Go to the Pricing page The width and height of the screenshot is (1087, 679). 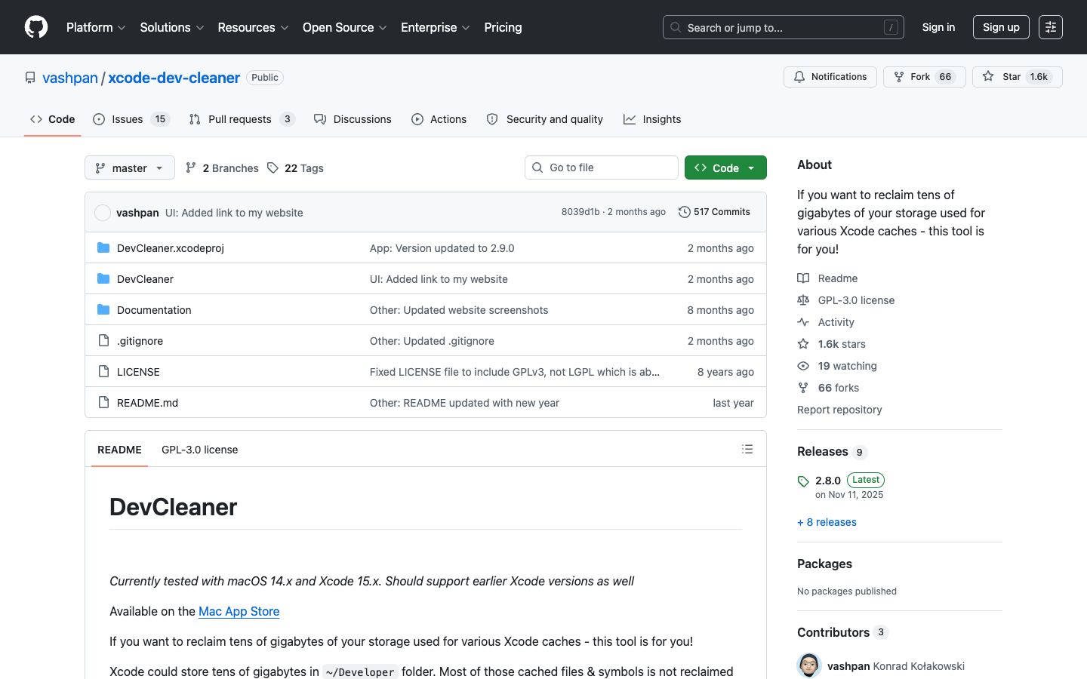503,27
